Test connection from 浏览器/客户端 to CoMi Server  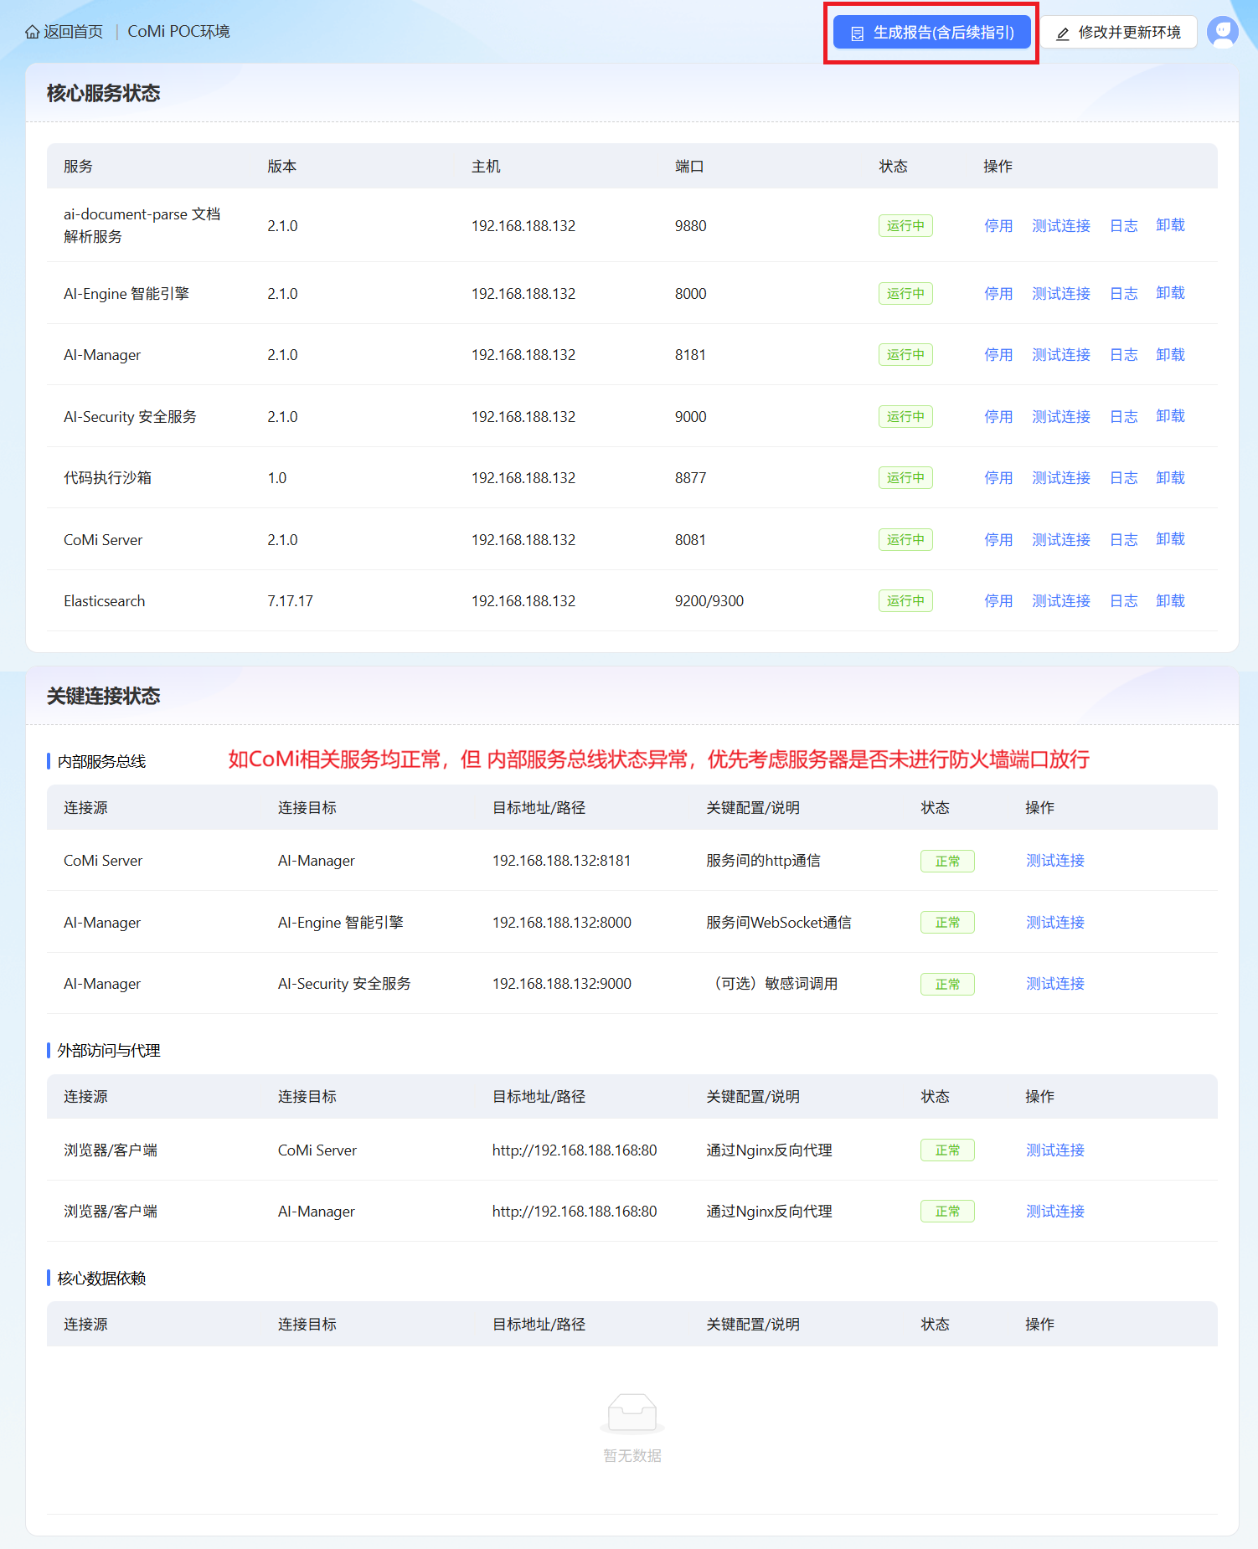click(x=1055, y=1150)
